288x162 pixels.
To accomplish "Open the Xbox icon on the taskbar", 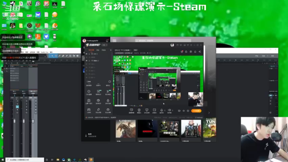I will [69, 160].
